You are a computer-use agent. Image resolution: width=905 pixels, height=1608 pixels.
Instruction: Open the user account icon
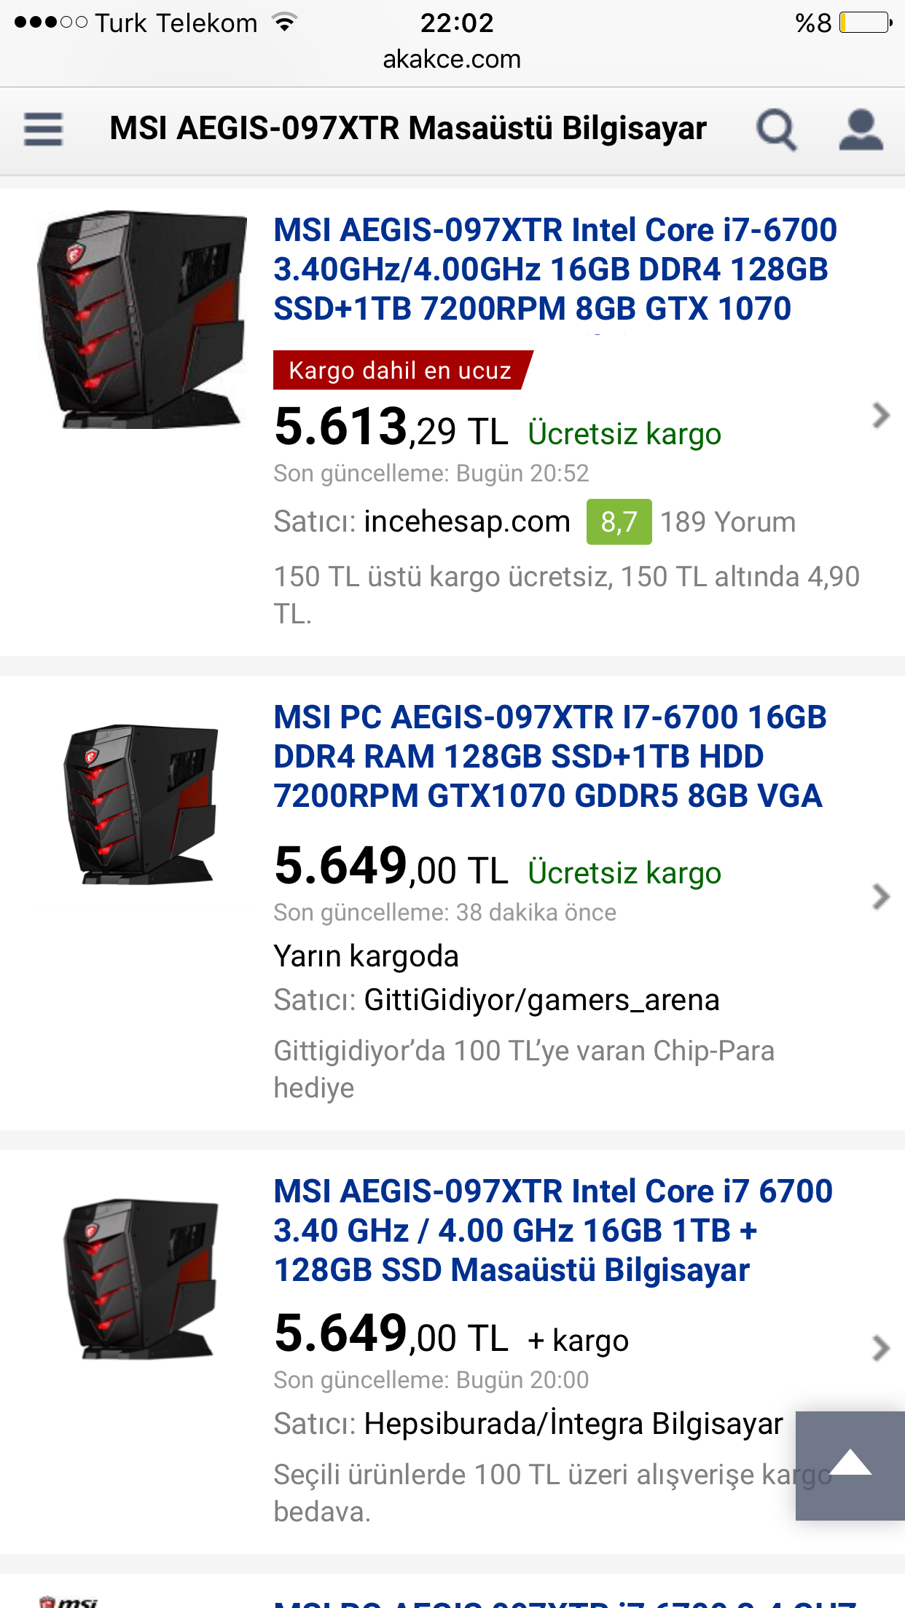point(861,130)
